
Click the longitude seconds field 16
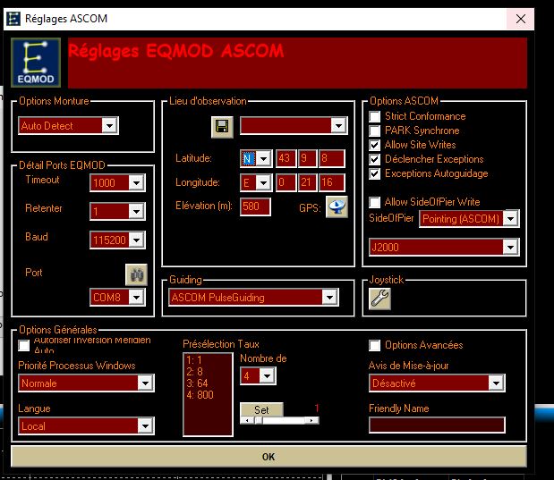coord(331,182)
